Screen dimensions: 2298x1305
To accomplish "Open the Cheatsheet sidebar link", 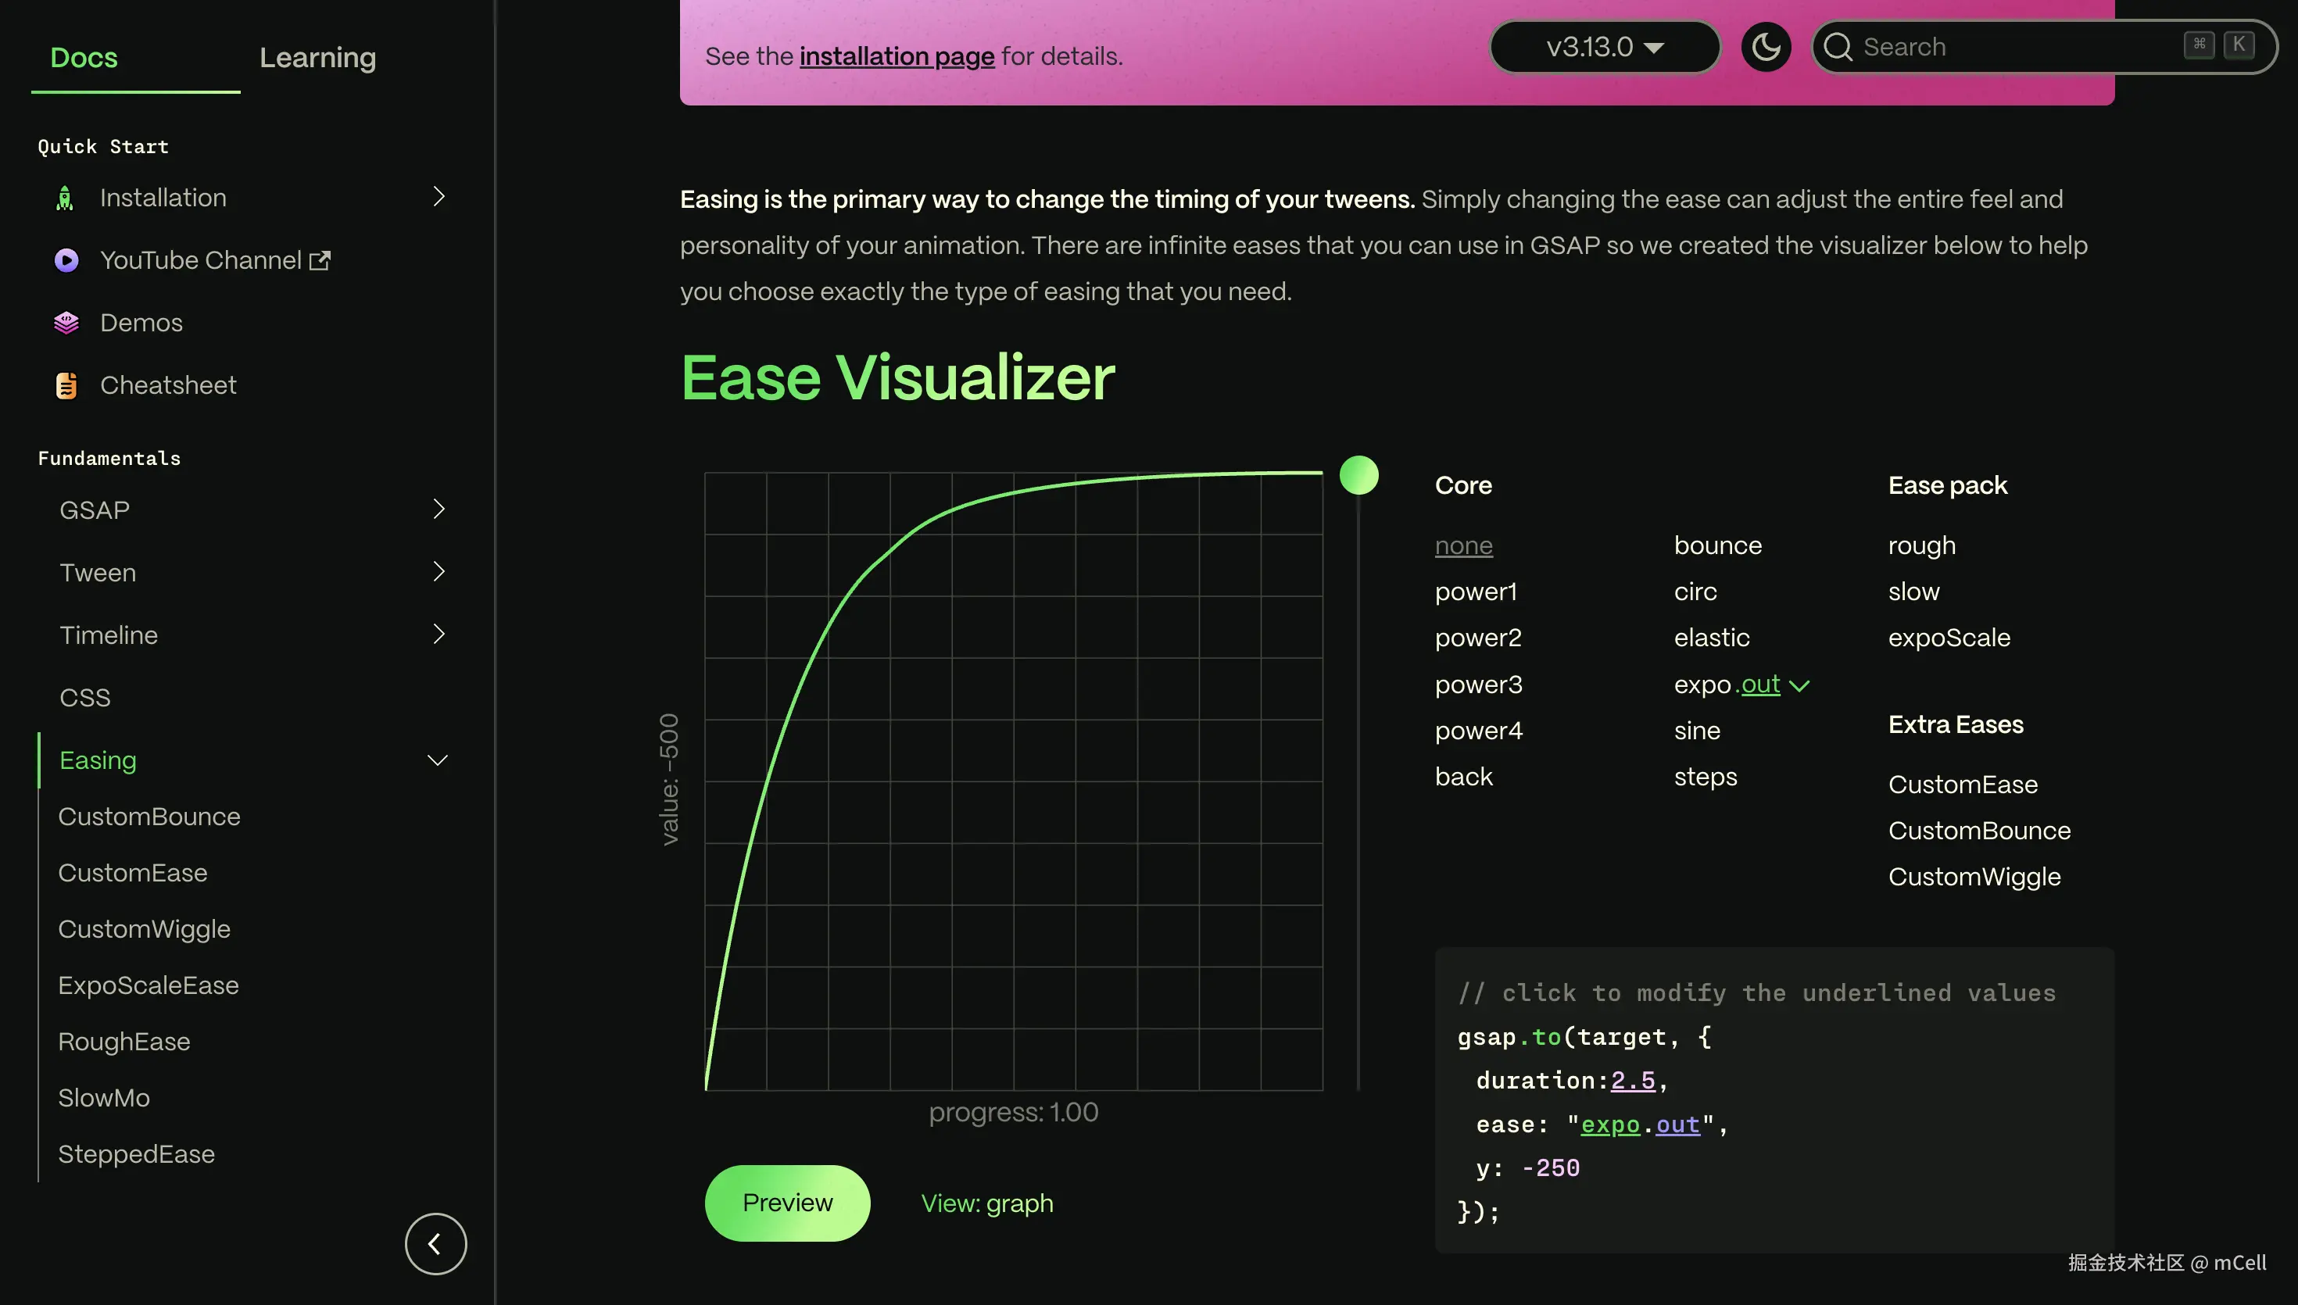I will pyautogui.click(x=167, y=385).
